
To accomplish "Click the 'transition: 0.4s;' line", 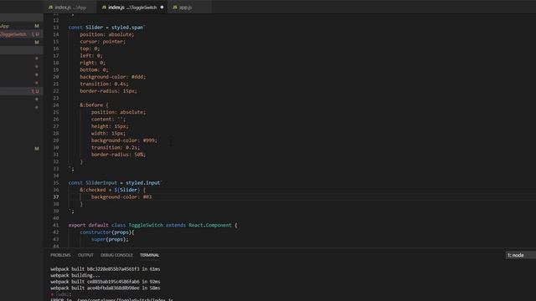I will [x=104, y=84].
